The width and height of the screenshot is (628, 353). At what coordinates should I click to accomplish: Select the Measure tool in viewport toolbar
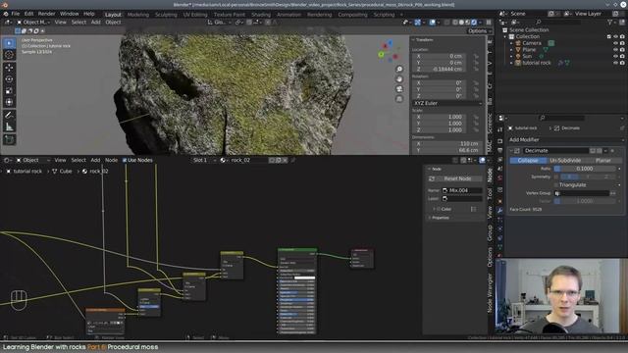click(9, 126)
